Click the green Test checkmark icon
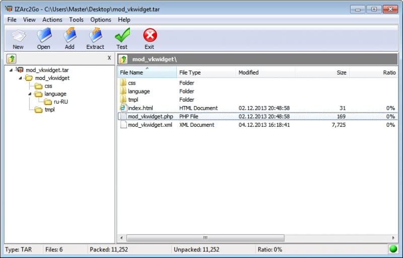 coord(122,35)
